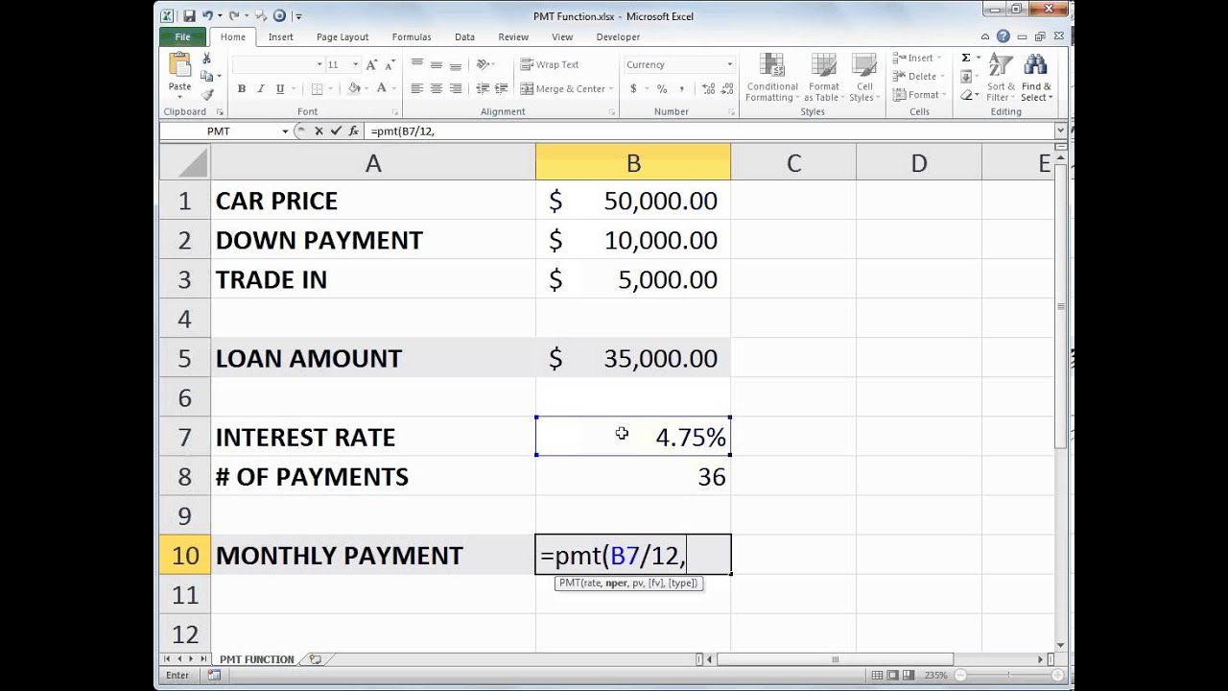Select column C header

793,163
